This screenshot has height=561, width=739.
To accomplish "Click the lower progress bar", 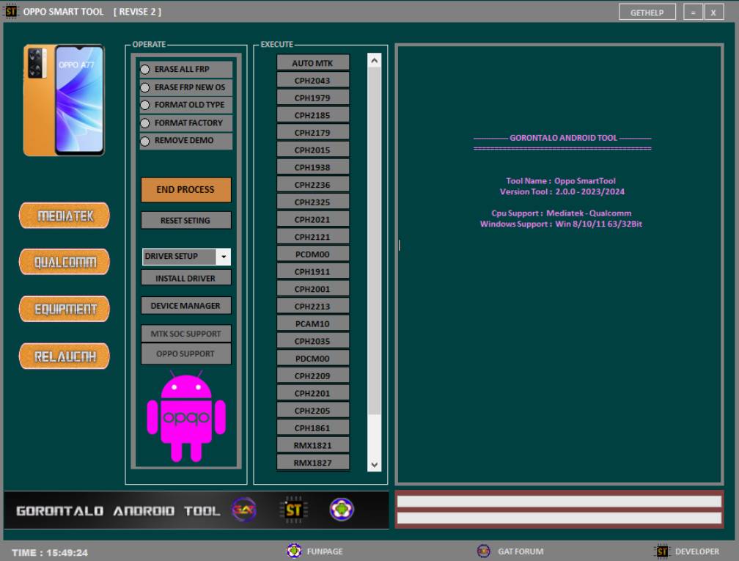I will [x=559, y=518].
